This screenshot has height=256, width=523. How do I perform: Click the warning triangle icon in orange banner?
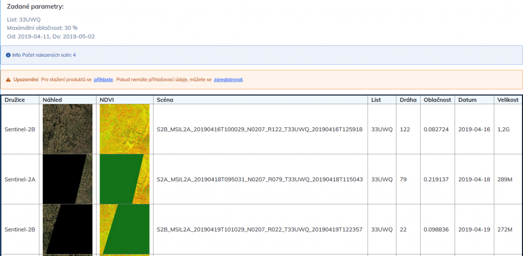8,80
